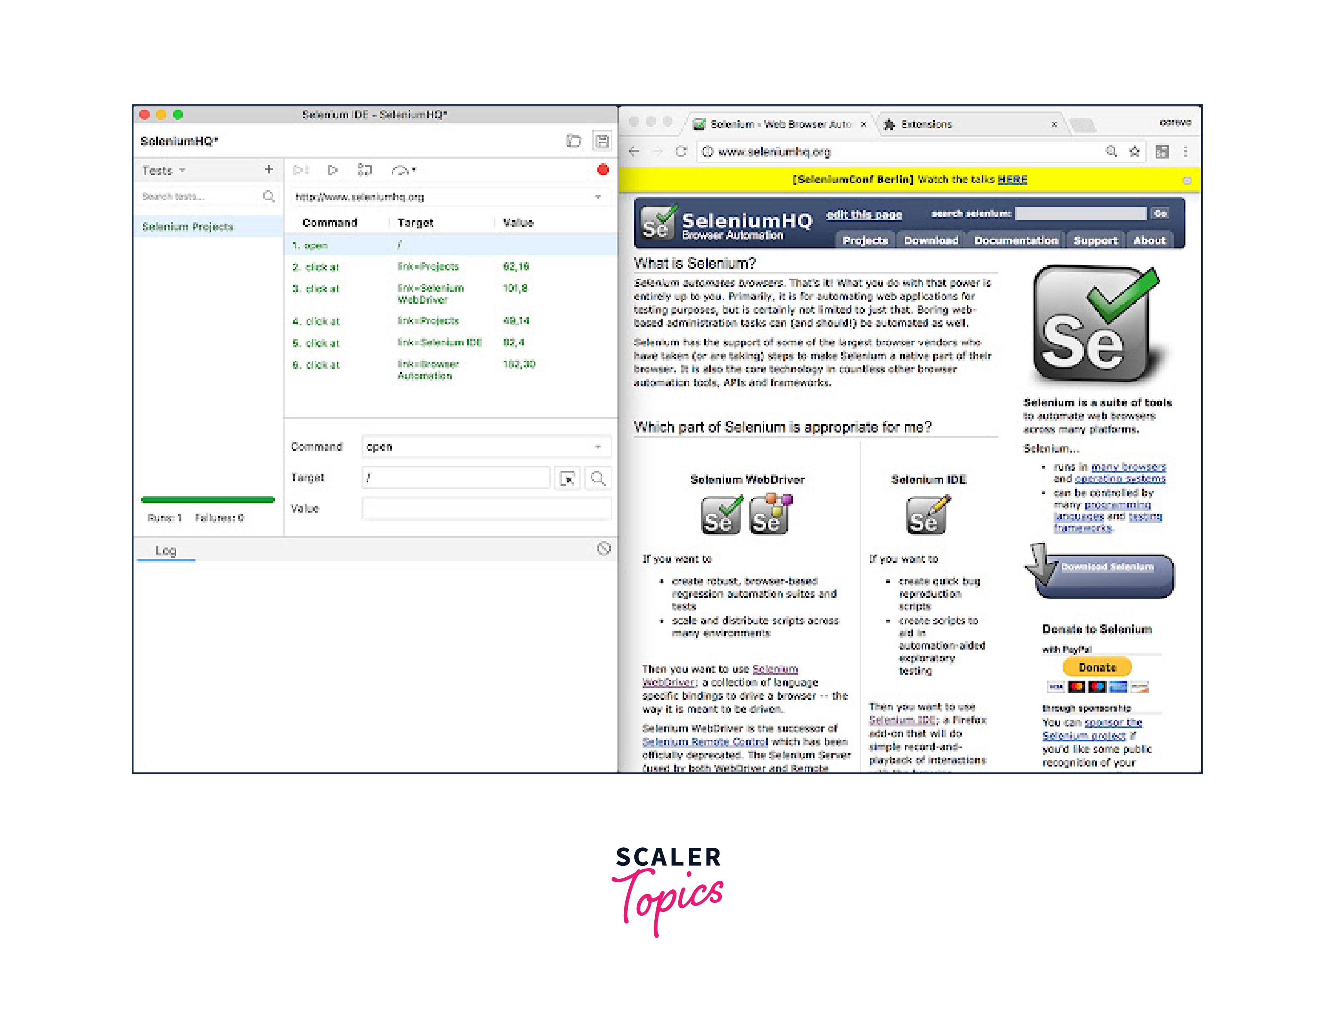Click the select-target-in-page cursor icon

point(567,478)
